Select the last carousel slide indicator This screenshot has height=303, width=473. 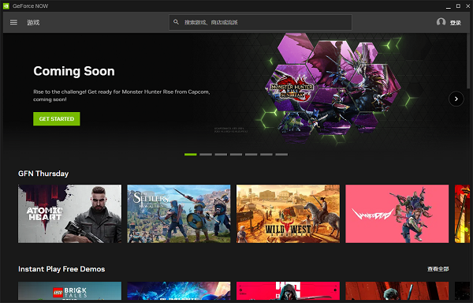[x=281, y=154]
